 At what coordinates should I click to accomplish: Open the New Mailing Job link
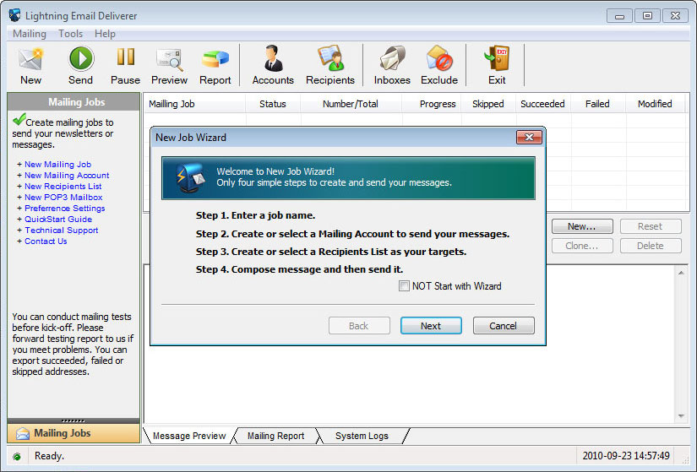pyautogui.click(x=57, y=165)
